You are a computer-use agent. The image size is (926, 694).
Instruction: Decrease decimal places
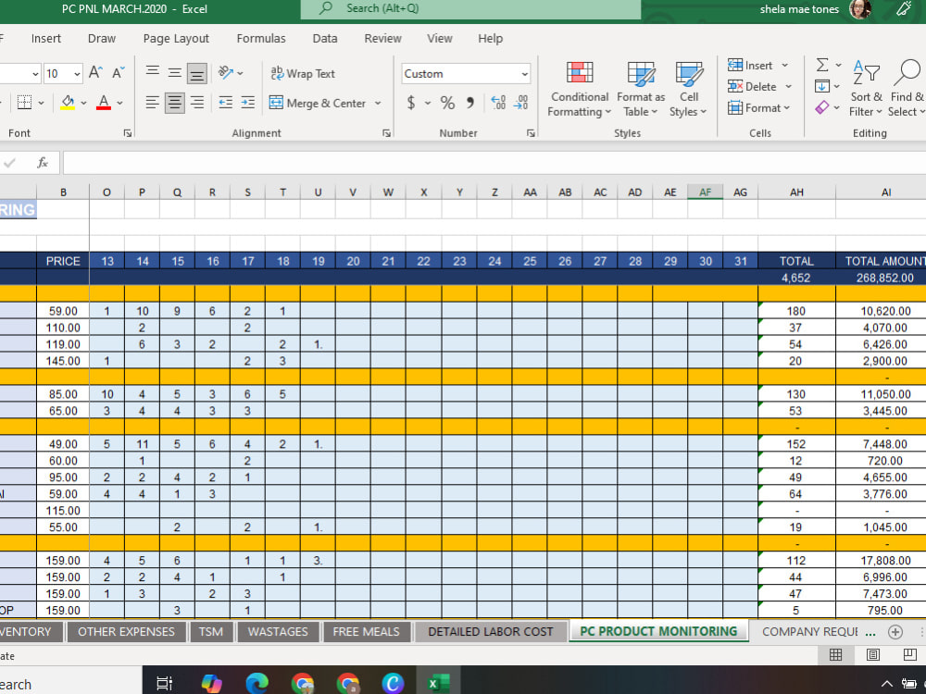point(520,103)
